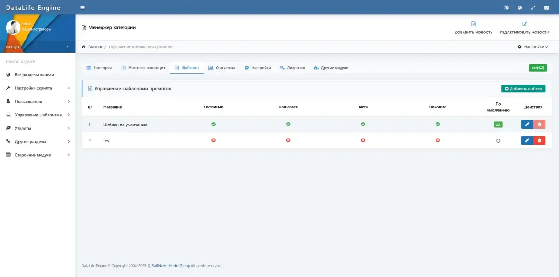The image size is (559, 277).
Task: Switch to the Статистика tab
Action: pos(222,68)
